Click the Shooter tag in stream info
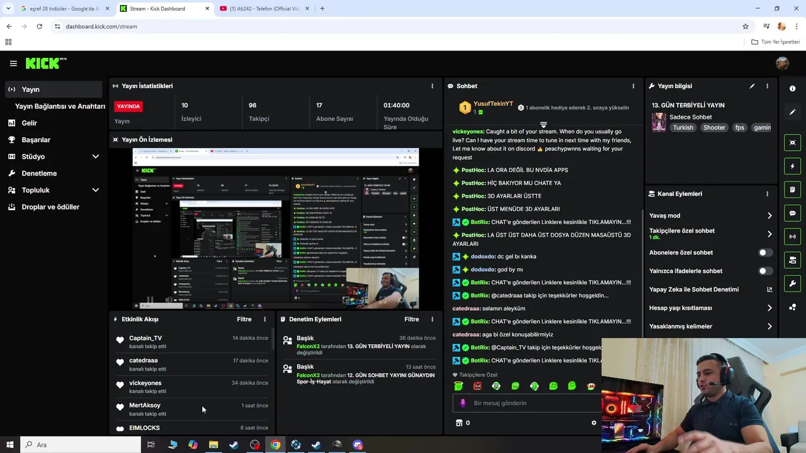 (714, 127)
